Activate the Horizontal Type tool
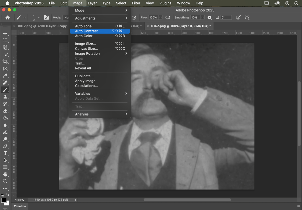Screen dimensions: 302x210 [5, 153]
